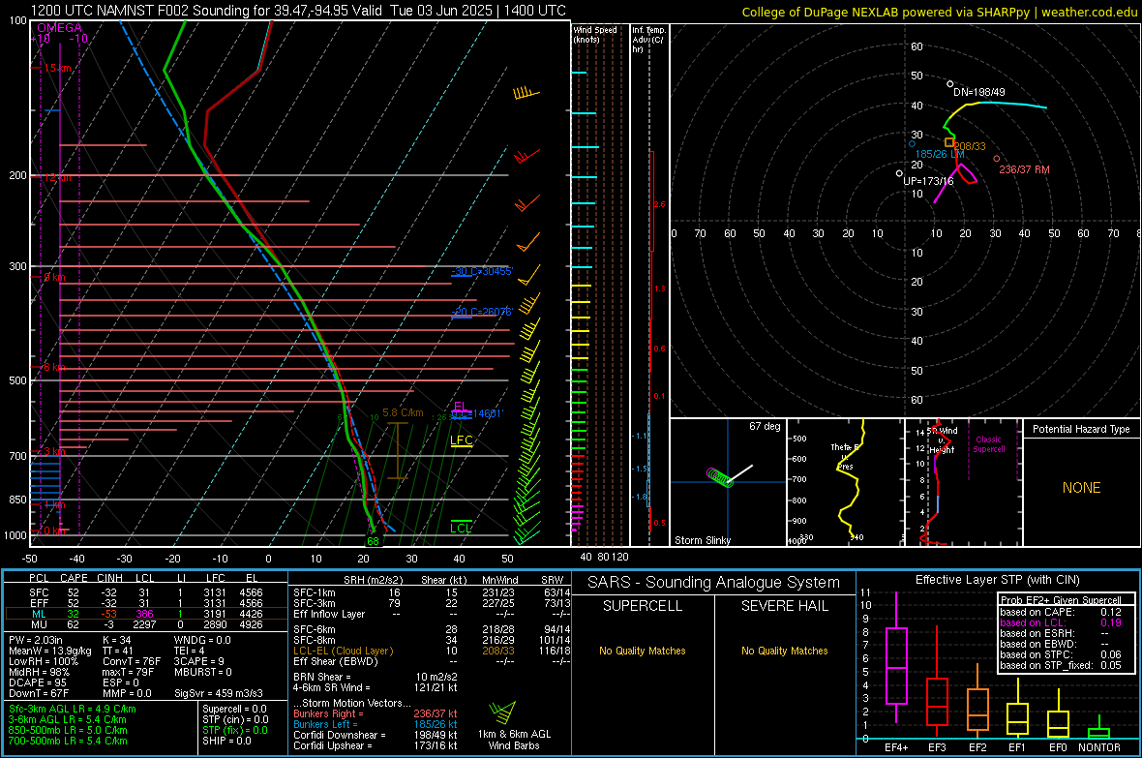Click the Eff Inflow Layer row
The image size is (1142, 758).
432,614
